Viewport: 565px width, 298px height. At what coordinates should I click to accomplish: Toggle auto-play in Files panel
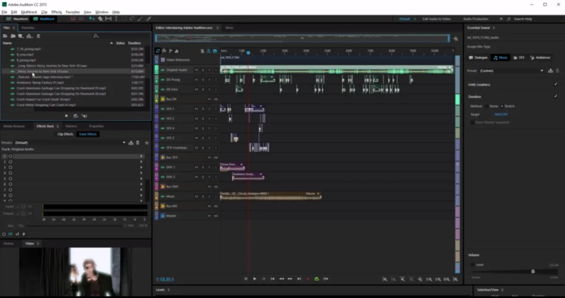coord(84,115)
